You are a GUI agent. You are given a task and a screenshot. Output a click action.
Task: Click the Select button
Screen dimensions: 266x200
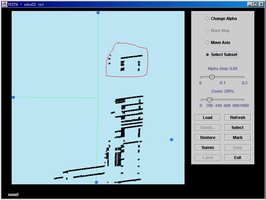pos(237,128)
